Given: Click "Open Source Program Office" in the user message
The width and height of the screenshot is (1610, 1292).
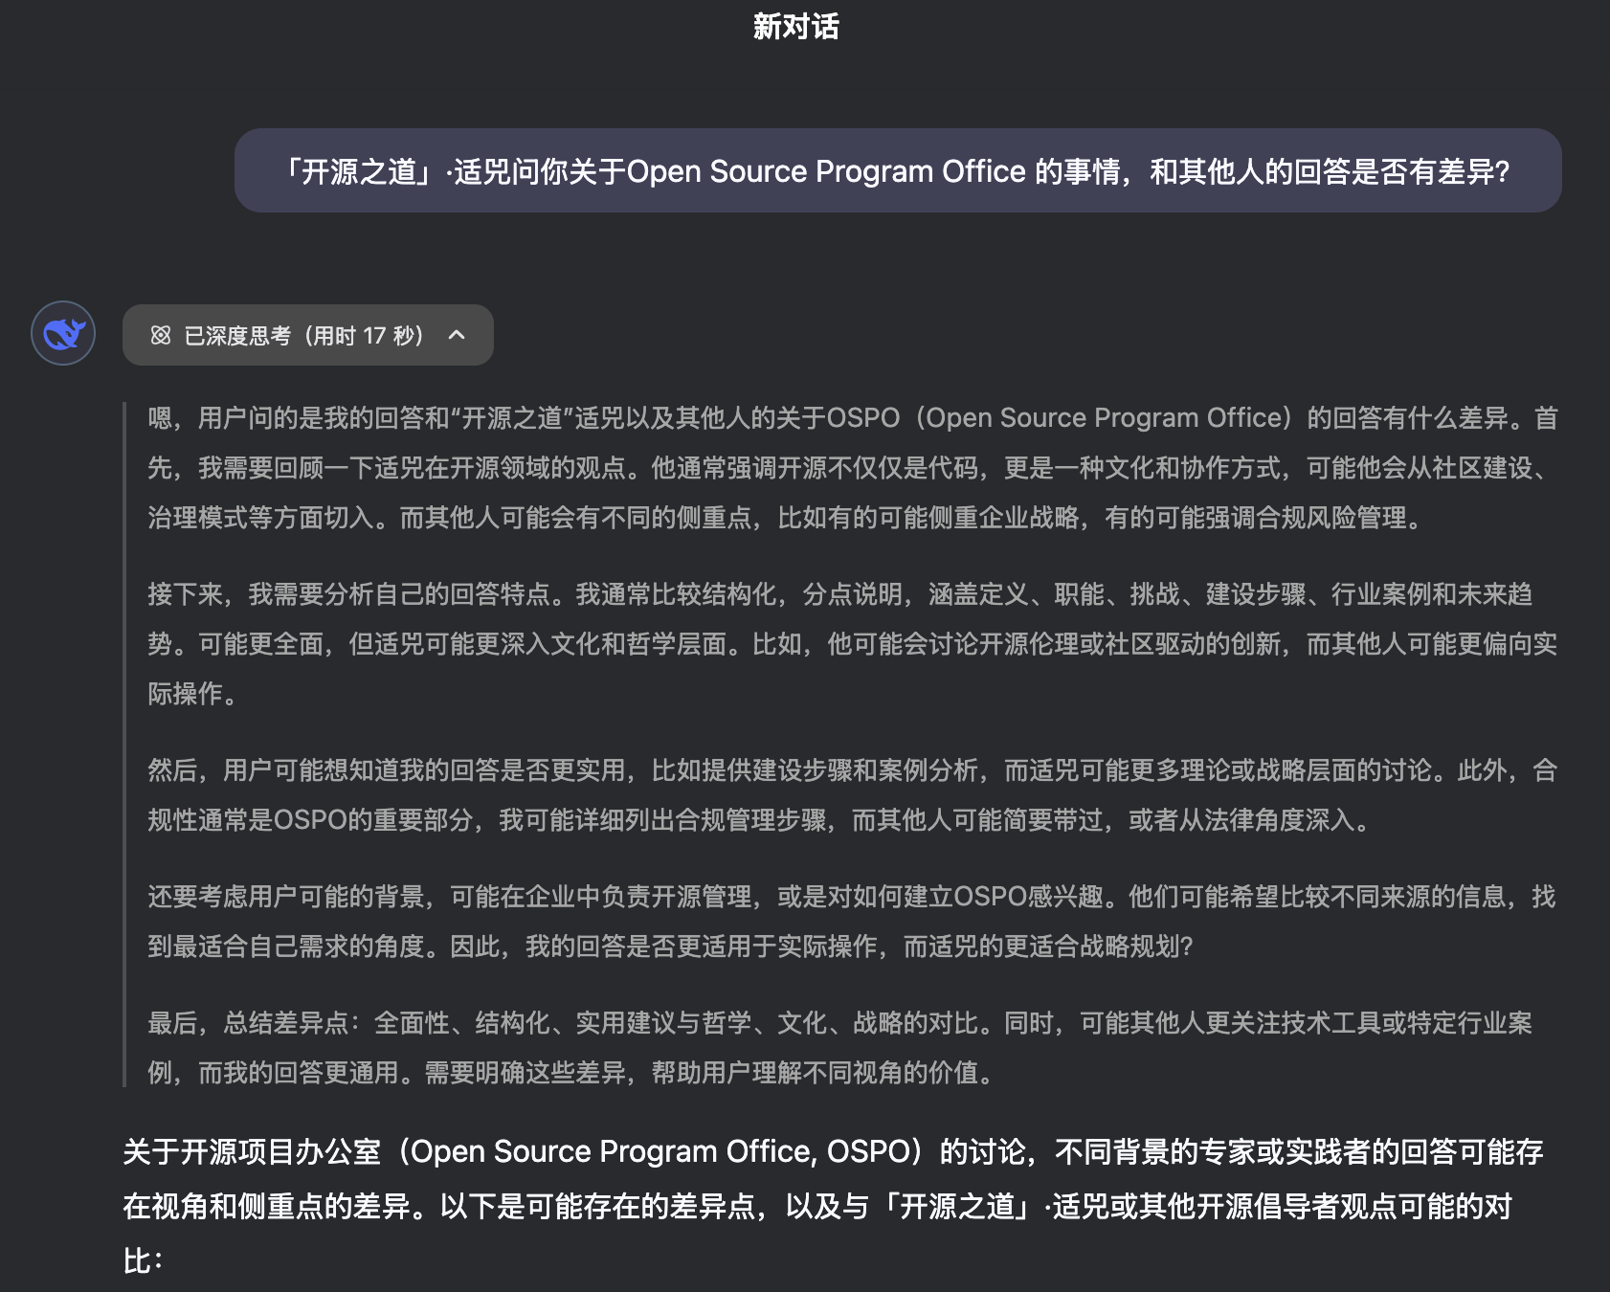Looking at the screenshot, I should [826, 172].
